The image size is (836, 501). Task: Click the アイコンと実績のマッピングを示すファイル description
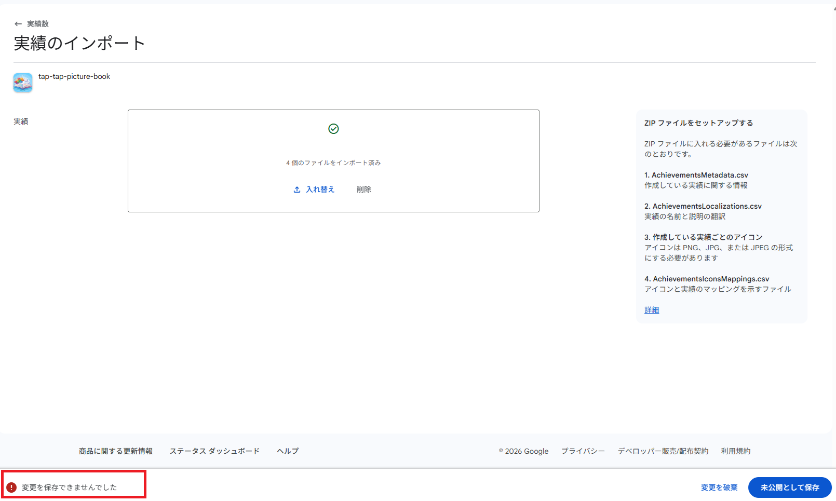(718, 289)
